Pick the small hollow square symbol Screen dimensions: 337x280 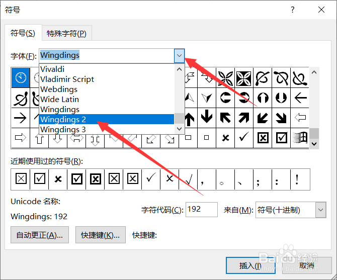[207, 138]
